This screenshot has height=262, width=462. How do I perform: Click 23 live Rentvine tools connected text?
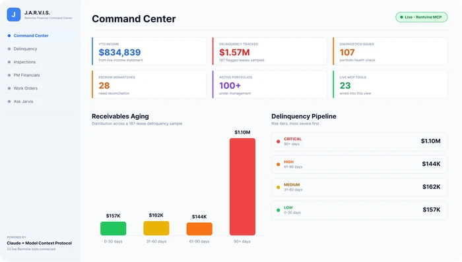tap(31, 249)
